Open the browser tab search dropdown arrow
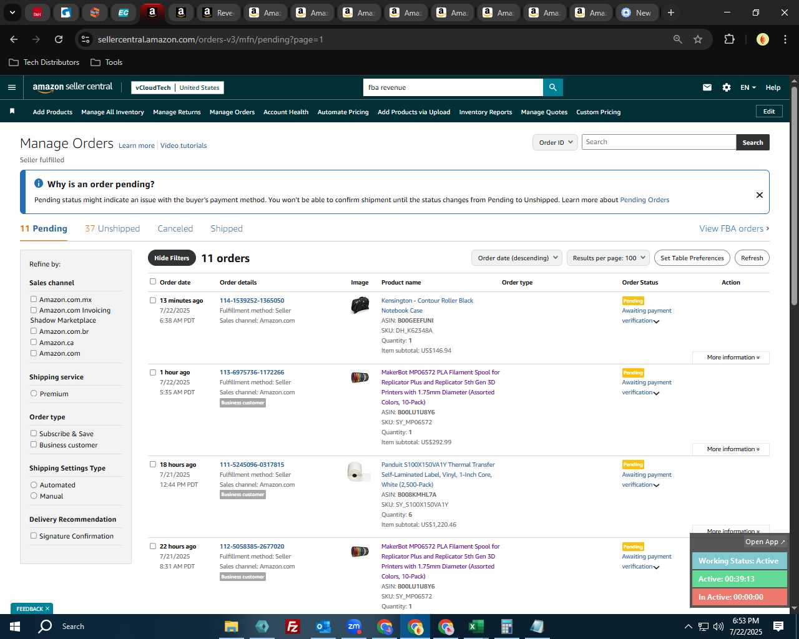The width and height of the screenshot is (799, 639). 12,12
